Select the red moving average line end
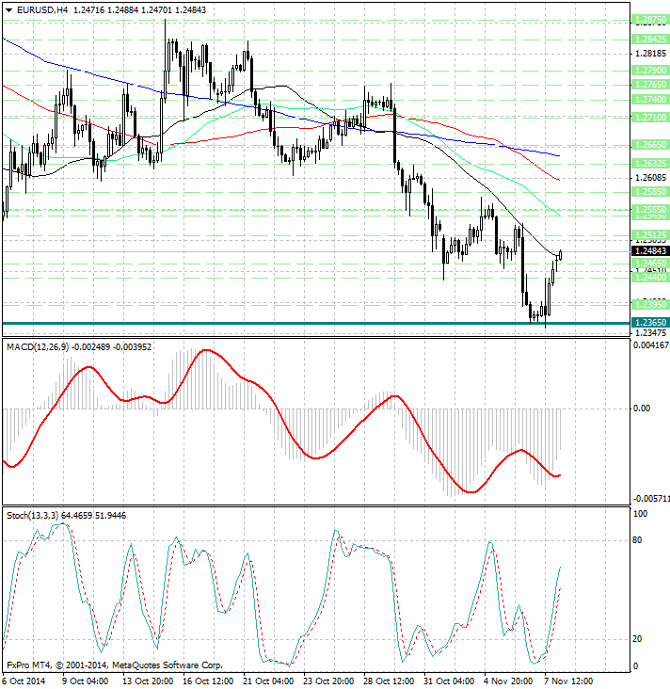The height and width of the screenshot is (689, 670). (x=557, y=179)
